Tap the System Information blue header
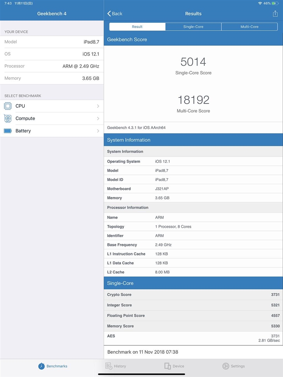 pos(193,140)
